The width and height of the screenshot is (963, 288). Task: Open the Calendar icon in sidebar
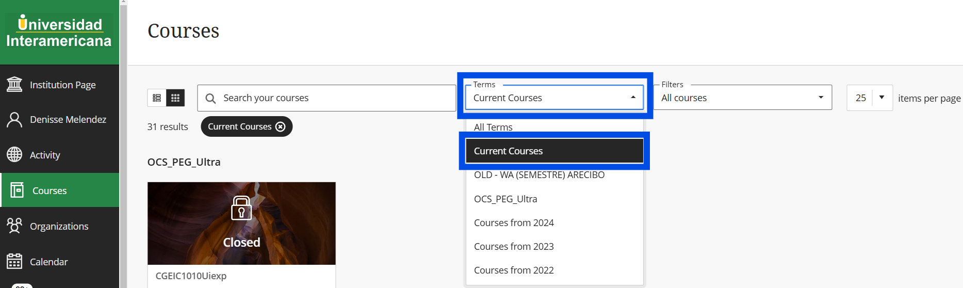tap(14, 261)
